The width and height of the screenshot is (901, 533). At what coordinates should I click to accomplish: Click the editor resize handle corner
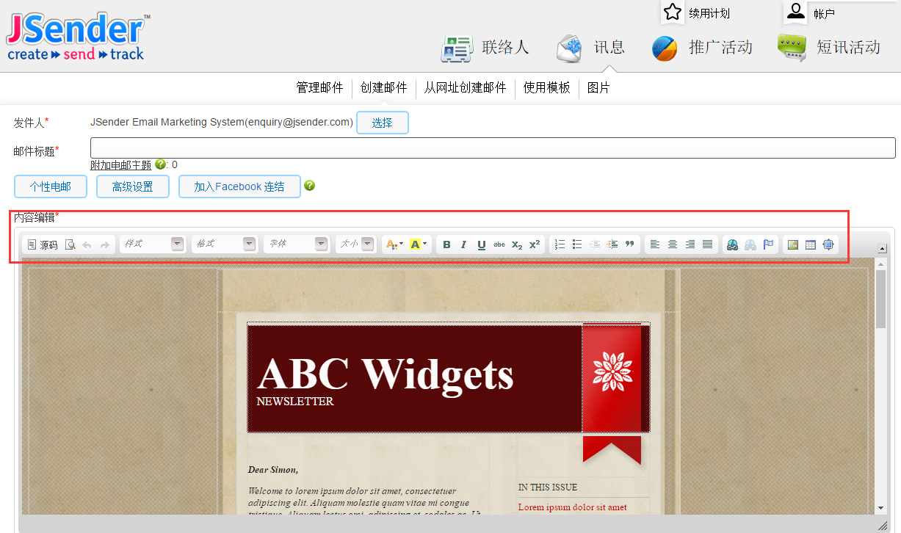[883, 525]
